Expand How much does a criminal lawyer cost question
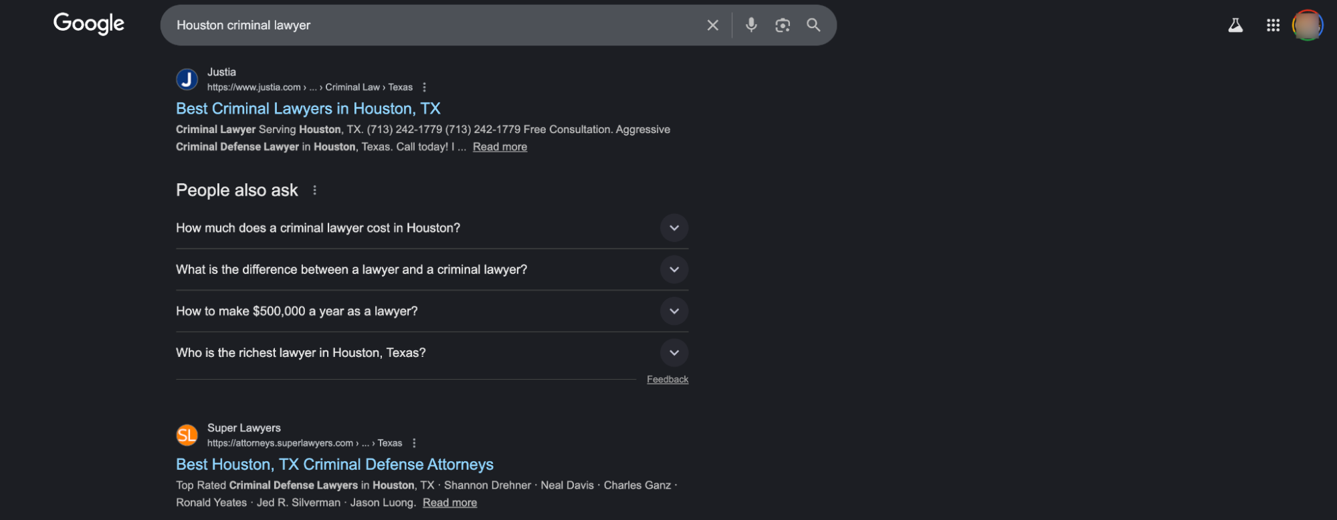 [x=432, y=228]
